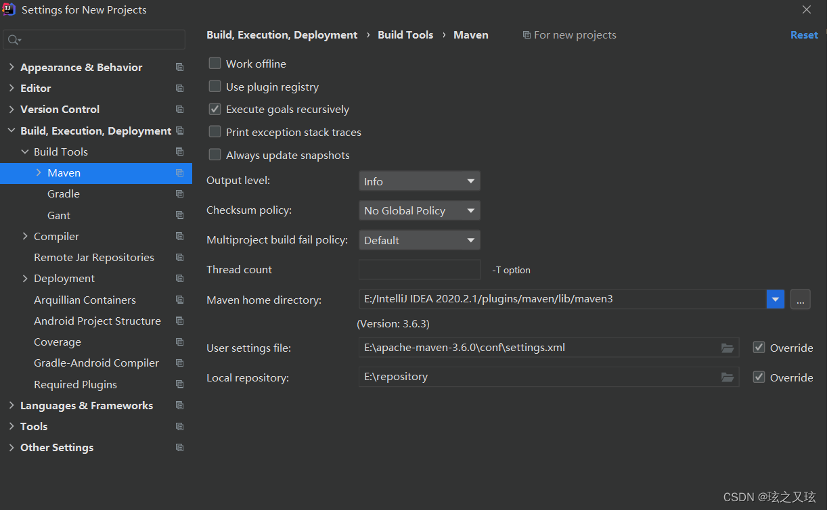Open Remote Jar Repositories settings
The height and width of the screenshot is (510, 827).
(94, 257)
